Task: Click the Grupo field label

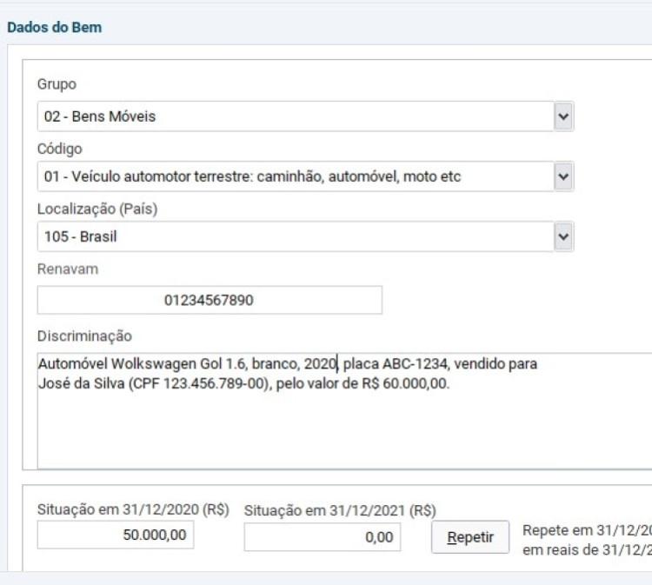Action: point(57,84)
